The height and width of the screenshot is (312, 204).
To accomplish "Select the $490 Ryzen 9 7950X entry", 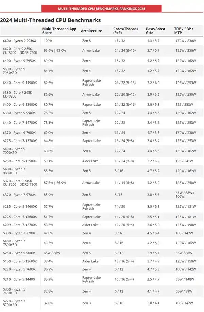I will 20,61.
